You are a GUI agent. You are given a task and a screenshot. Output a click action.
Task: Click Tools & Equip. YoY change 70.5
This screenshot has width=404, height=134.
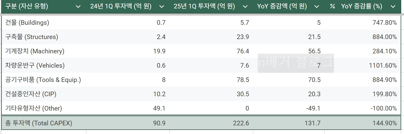[x=314, y=80]
